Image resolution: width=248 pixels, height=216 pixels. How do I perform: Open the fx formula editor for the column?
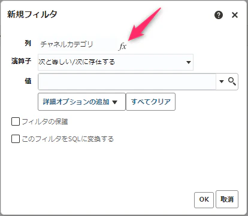123,47
